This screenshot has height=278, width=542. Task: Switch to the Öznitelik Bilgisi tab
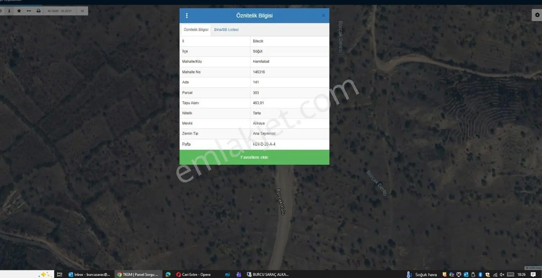[196, 29]
